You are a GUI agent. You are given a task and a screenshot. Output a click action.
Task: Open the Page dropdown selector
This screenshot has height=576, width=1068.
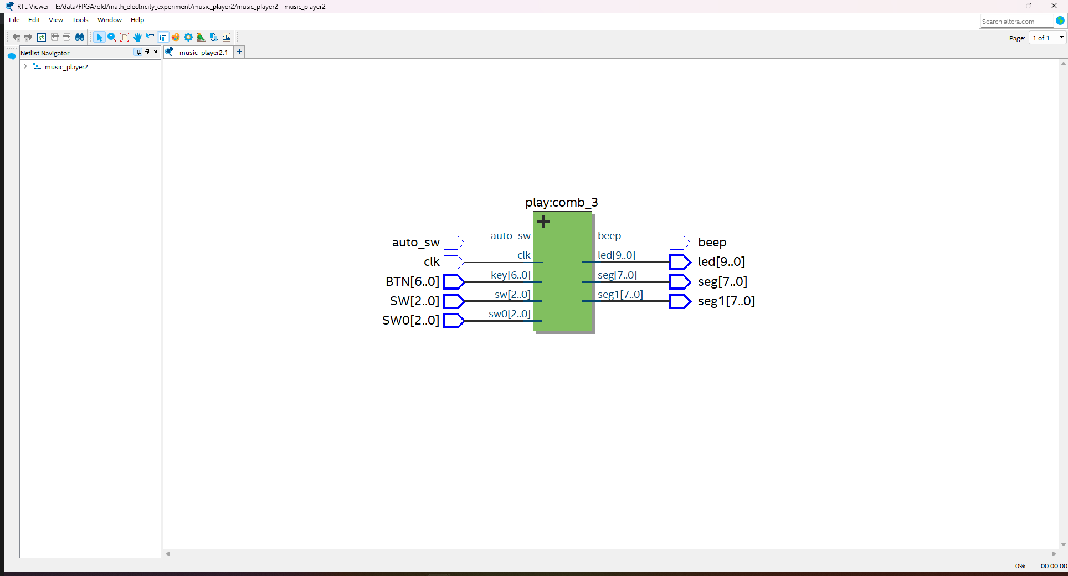1048,38
